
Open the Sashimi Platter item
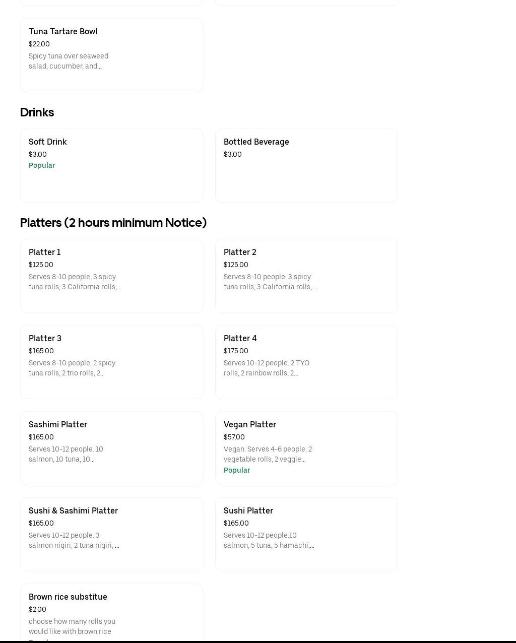111,448
